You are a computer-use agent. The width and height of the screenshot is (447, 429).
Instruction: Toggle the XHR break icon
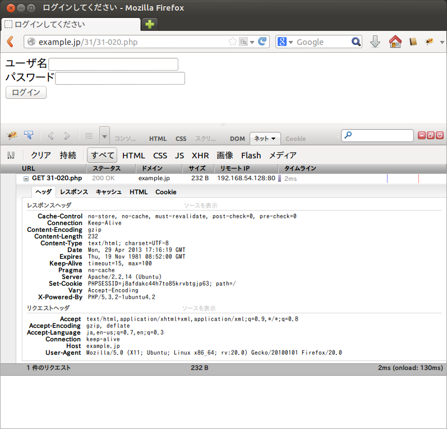tap(11, 156)
